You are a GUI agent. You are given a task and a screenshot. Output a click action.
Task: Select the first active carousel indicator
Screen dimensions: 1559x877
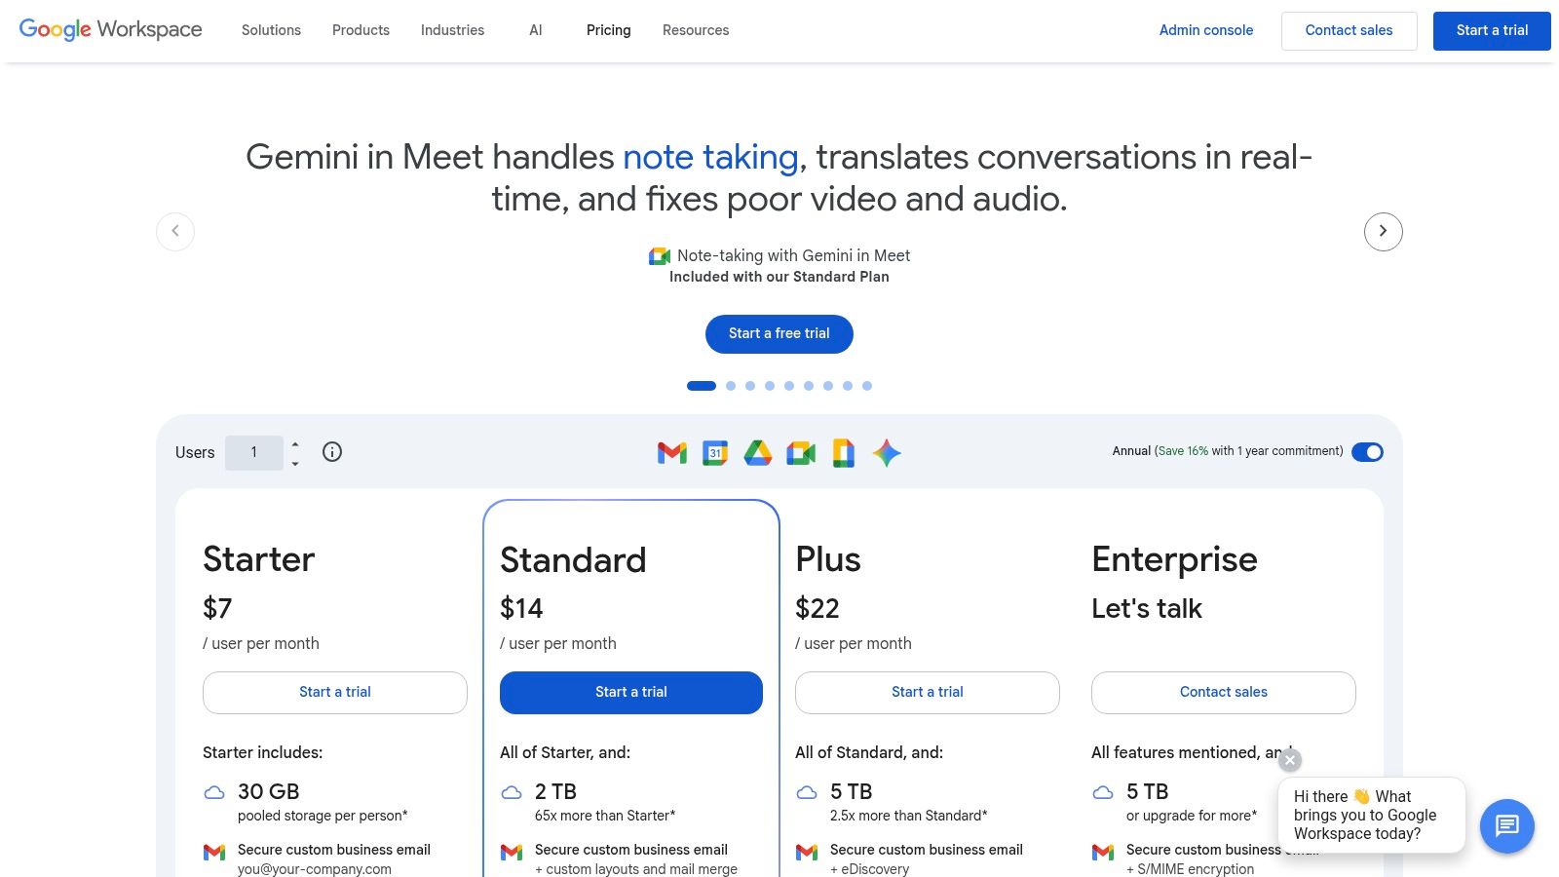coord(702,386)
